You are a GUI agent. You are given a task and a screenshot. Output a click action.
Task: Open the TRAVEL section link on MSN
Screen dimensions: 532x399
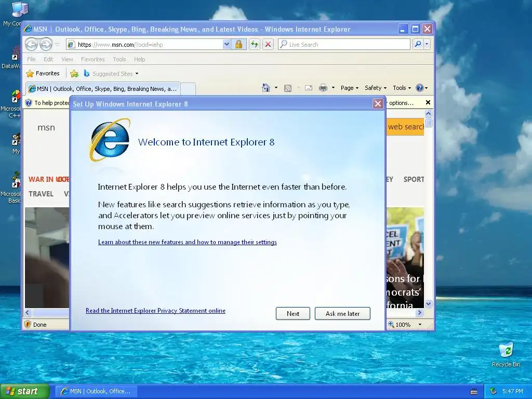click(x=41, y=194)
